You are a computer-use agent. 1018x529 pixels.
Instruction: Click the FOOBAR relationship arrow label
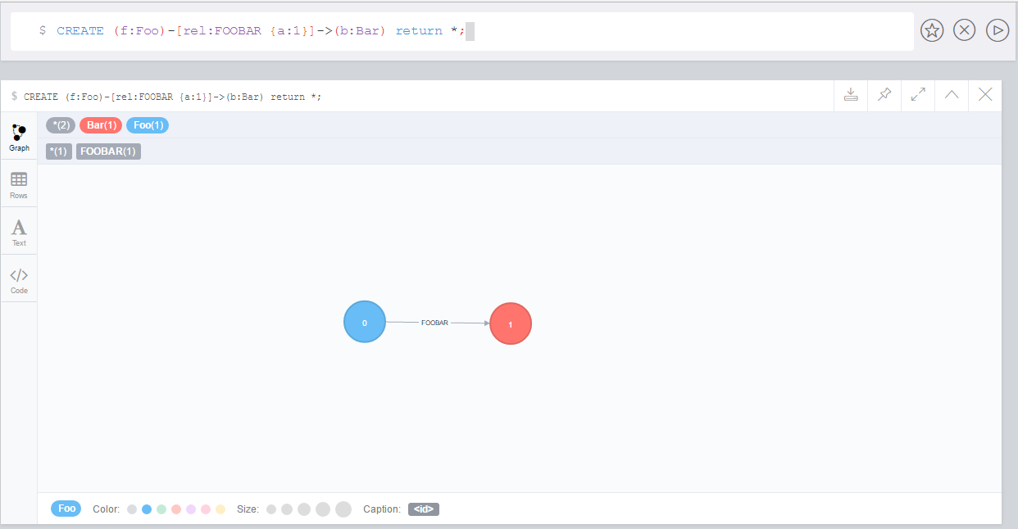(434, 323)
